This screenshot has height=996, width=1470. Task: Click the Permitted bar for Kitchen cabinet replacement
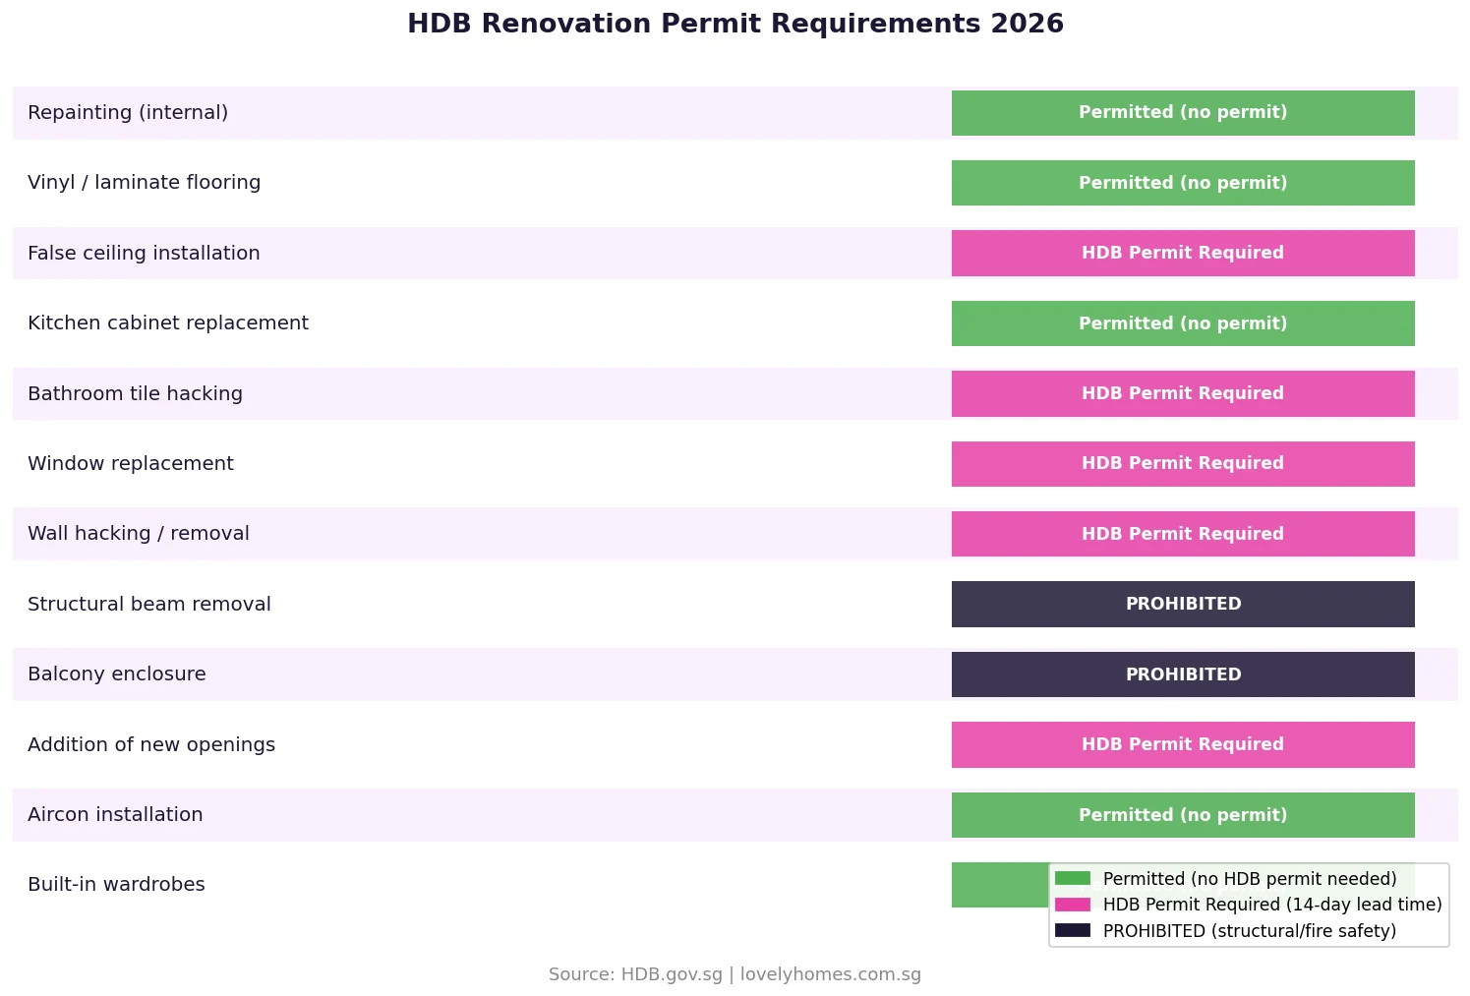click(x=1183, y=323)
